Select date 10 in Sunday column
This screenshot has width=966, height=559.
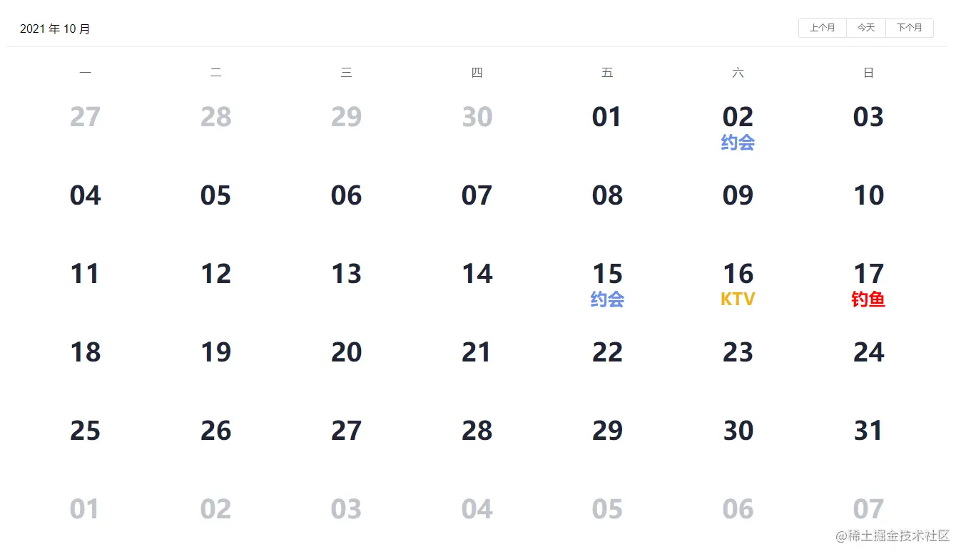point(868,196)
